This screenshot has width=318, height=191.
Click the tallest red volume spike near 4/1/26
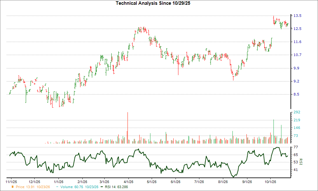(128, 128)
